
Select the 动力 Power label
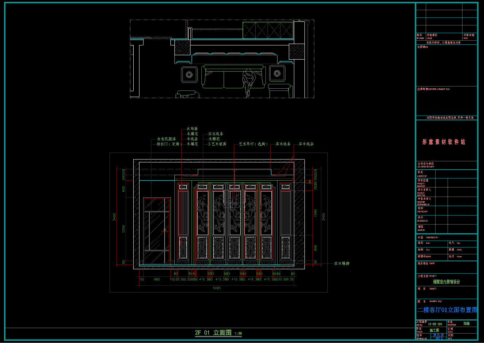452,256
